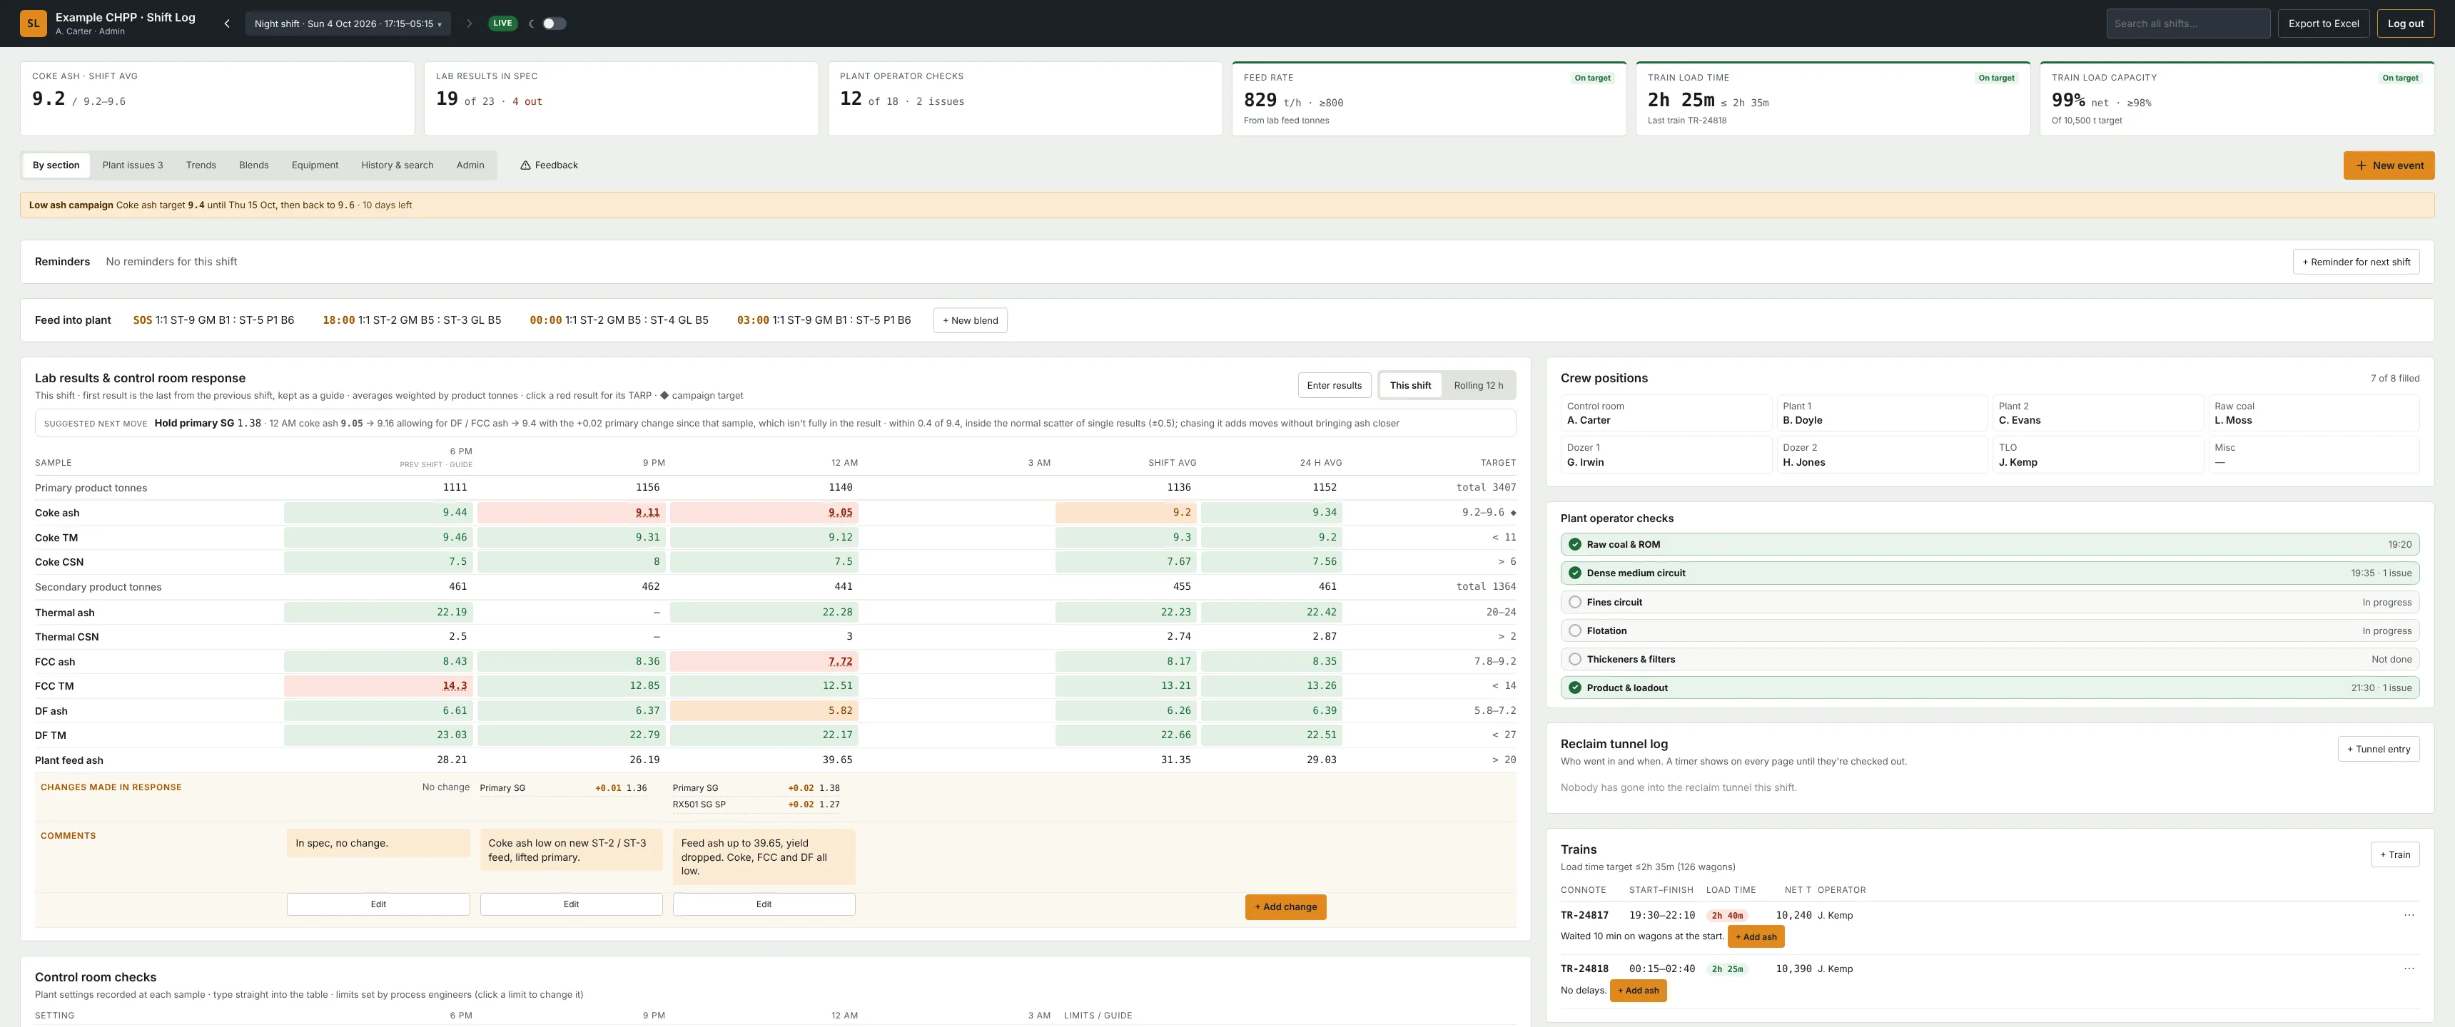The width and height of the screenshot is (2455, 1027).
Task: Click the New event button
Action: 2389,165
